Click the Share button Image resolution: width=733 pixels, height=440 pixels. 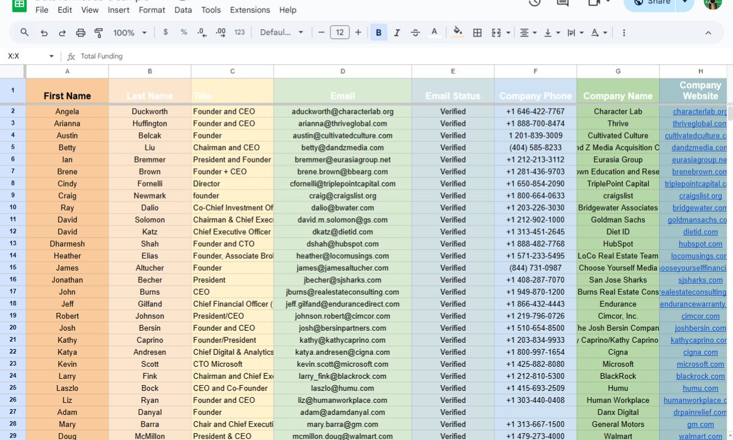click(x=651, y=3)
